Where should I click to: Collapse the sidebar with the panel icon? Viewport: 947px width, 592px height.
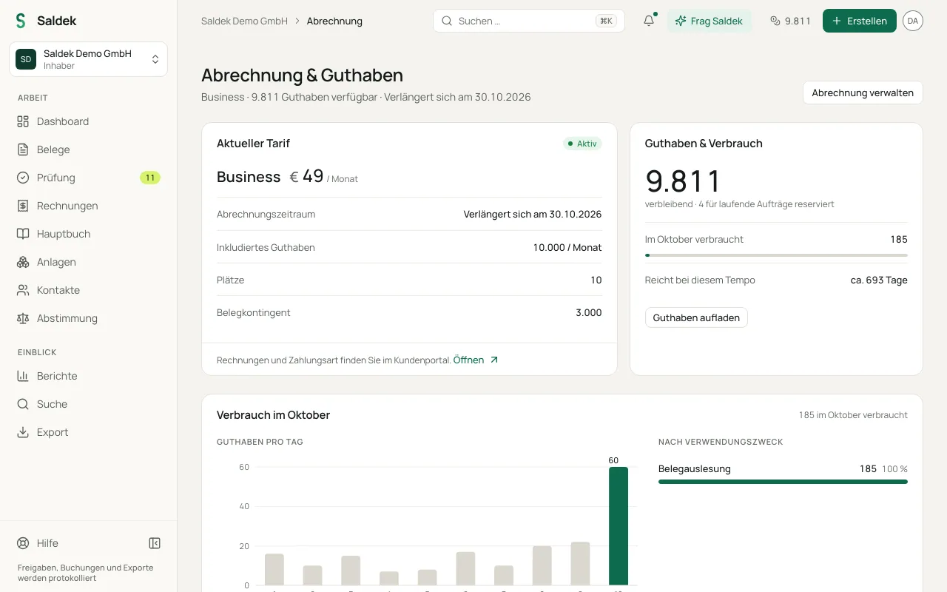click(155, 543)
